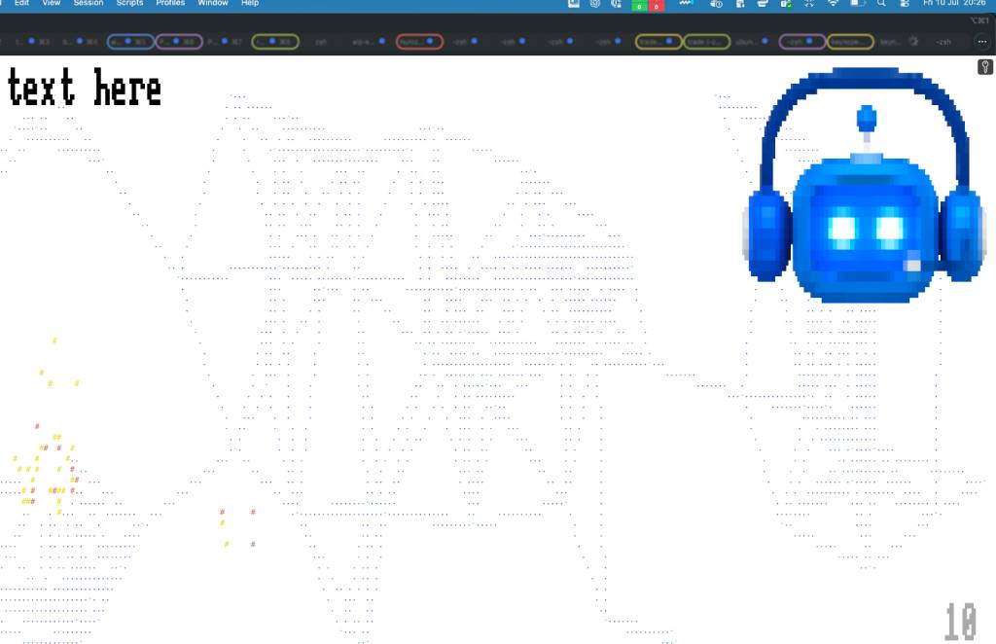
Task: Click the ChatGPT icon in menu bar
Action: point(595,4)
